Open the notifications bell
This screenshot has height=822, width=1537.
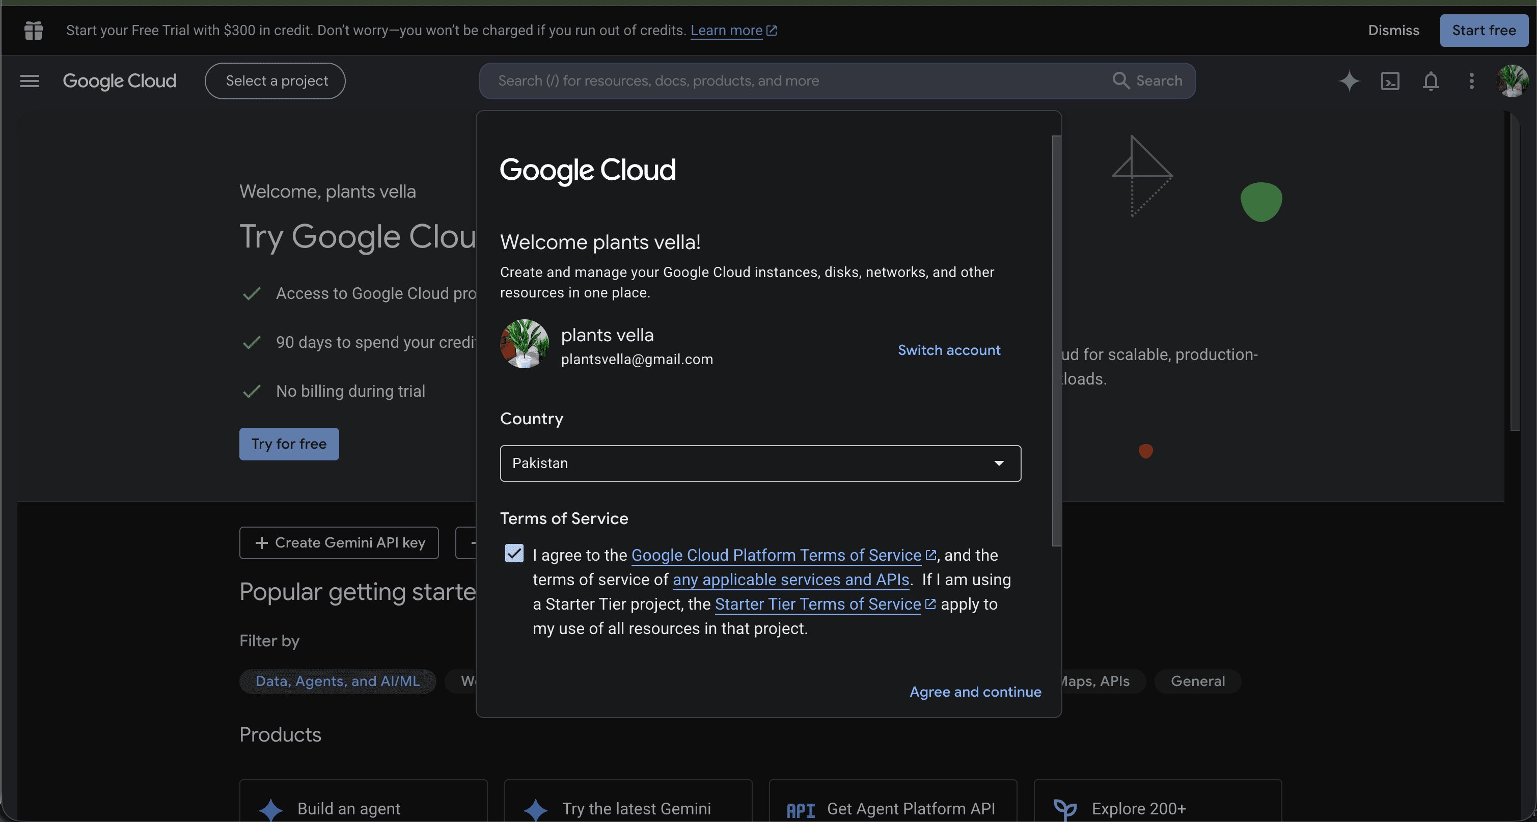(1431, 80)
